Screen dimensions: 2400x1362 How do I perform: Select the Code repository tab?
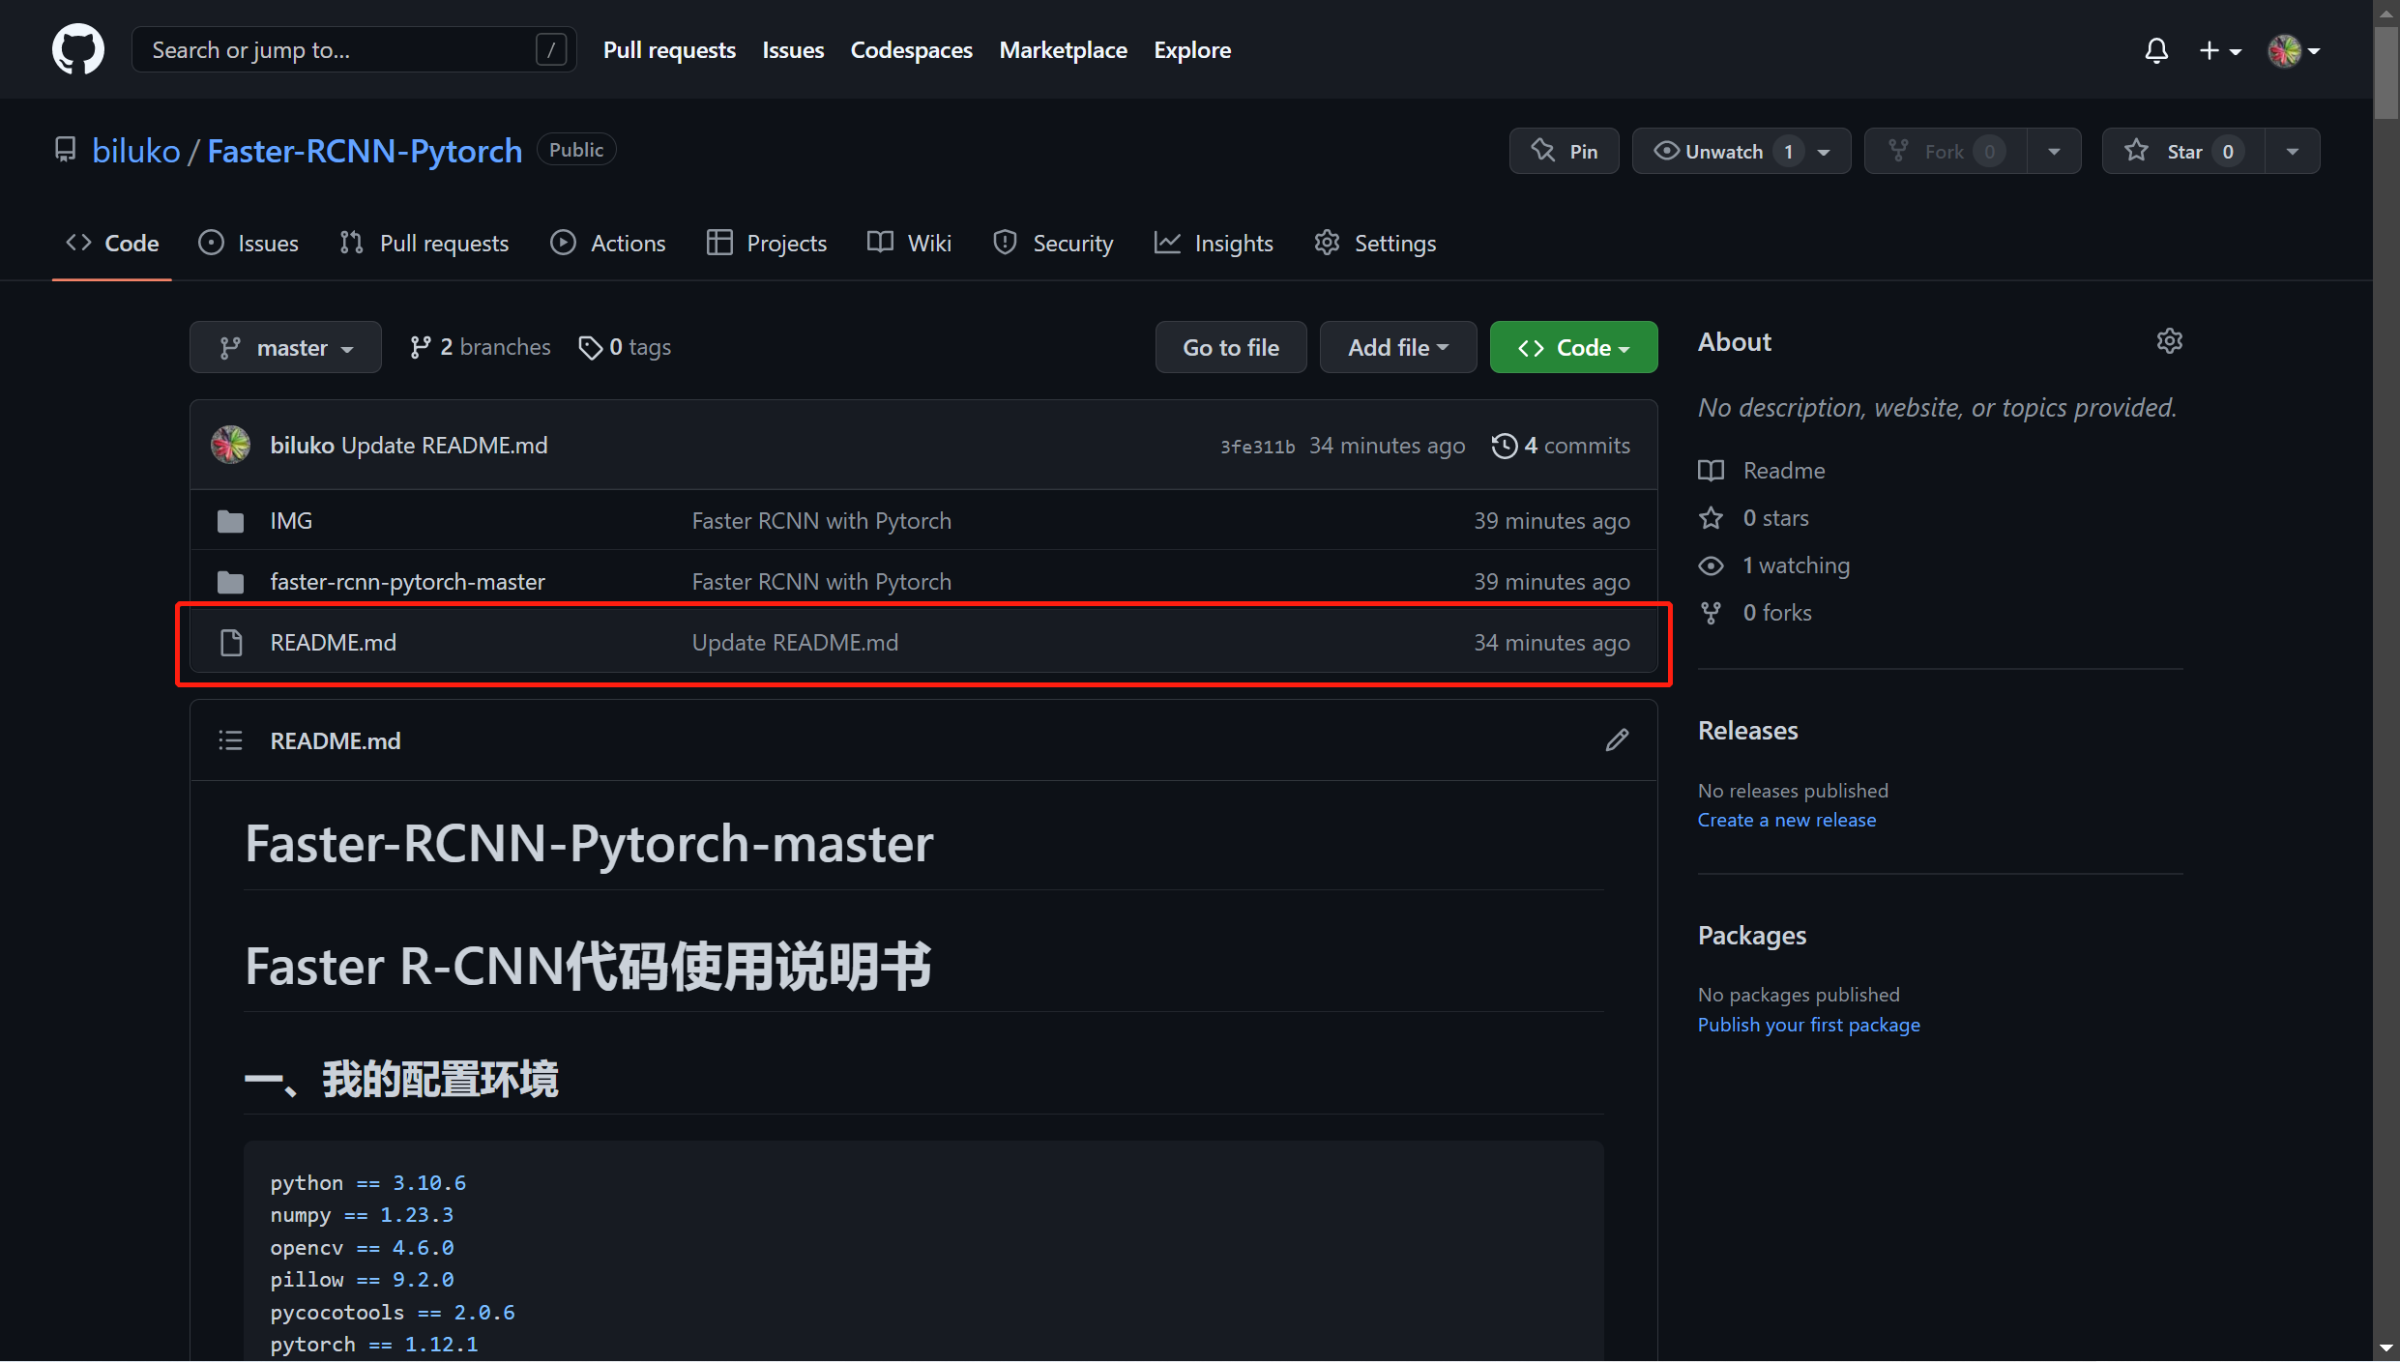tap(112, 243)
